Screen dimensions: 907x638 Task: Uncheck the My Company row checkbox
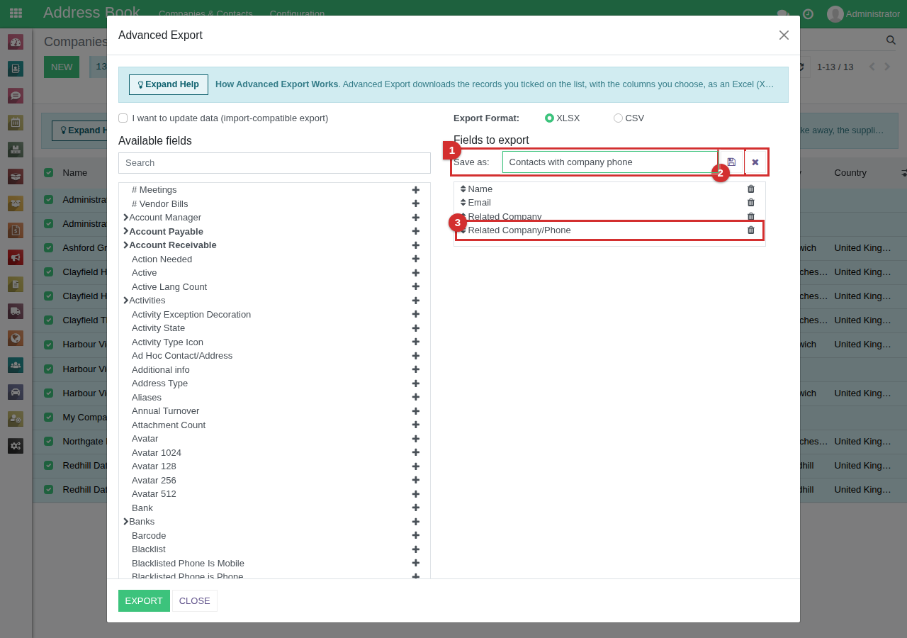[x=49, y=418]
